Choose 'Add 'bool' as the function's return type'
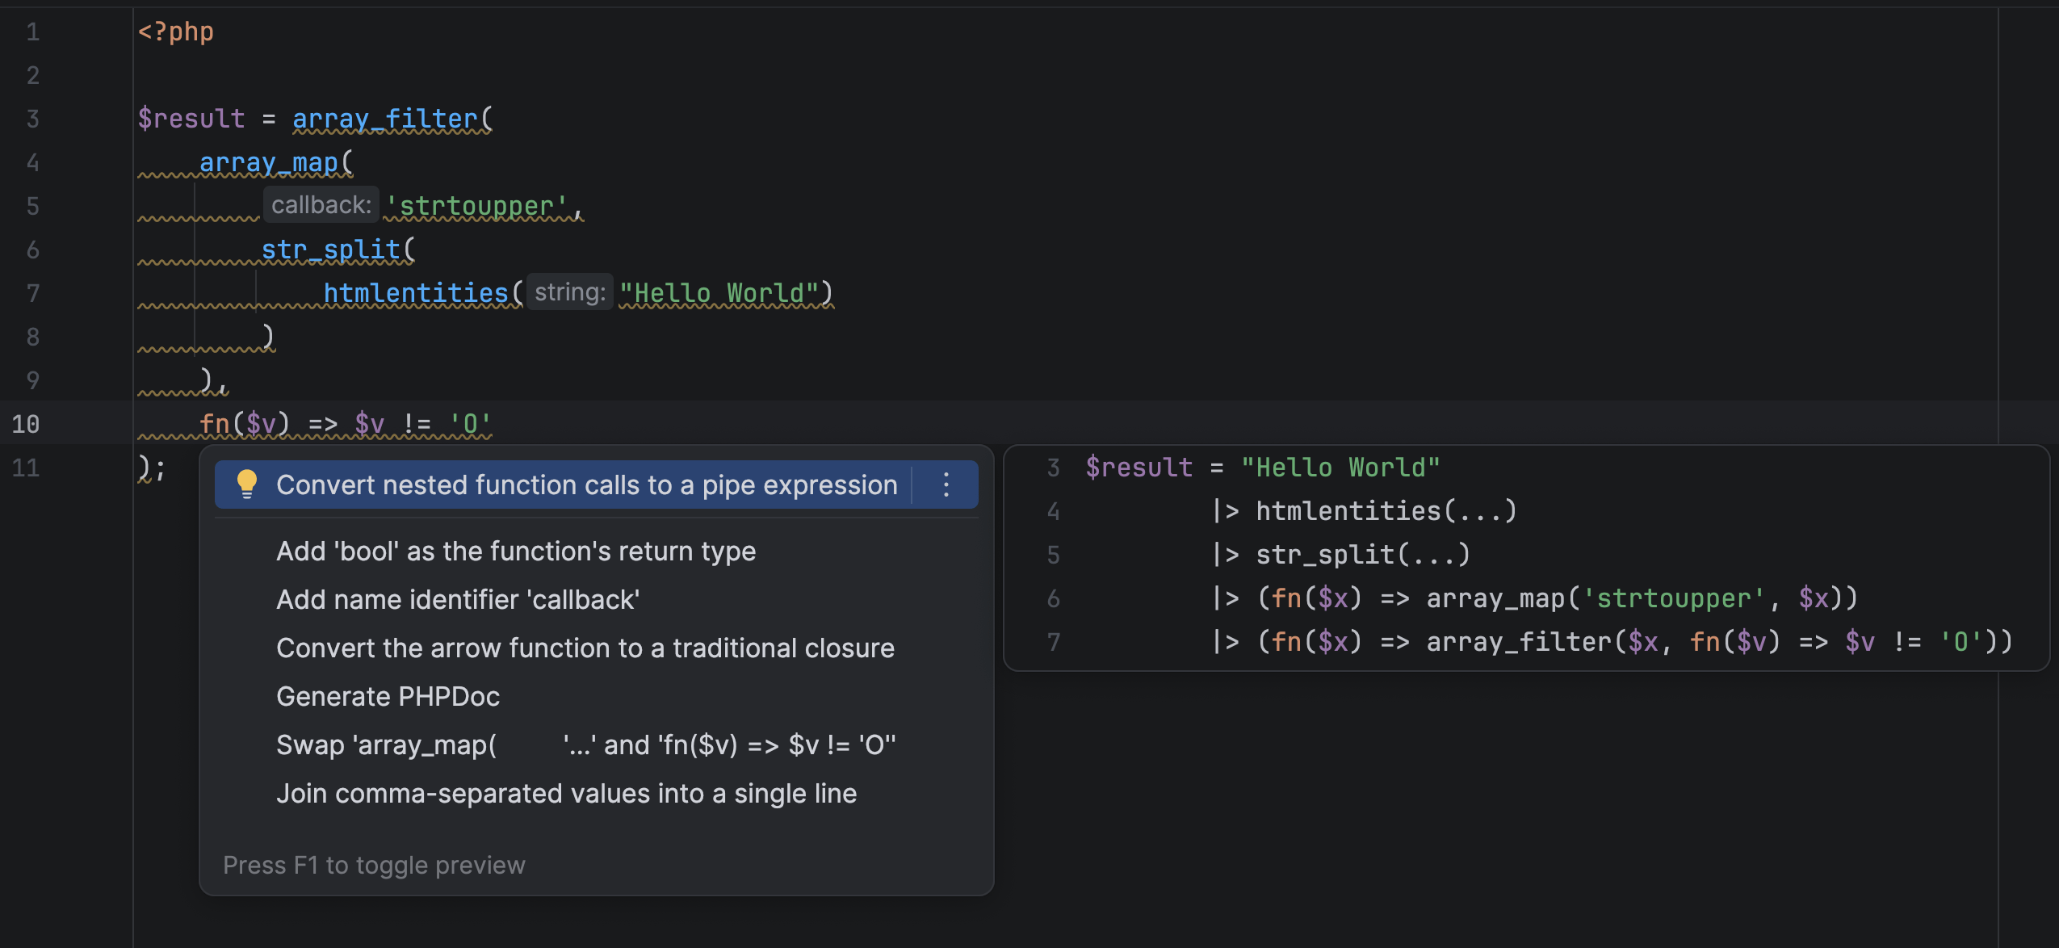 [516, 550]
